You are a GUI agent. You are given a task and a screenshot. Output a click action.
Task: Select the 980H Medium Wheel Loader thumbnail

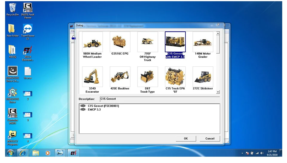point(92,42)
